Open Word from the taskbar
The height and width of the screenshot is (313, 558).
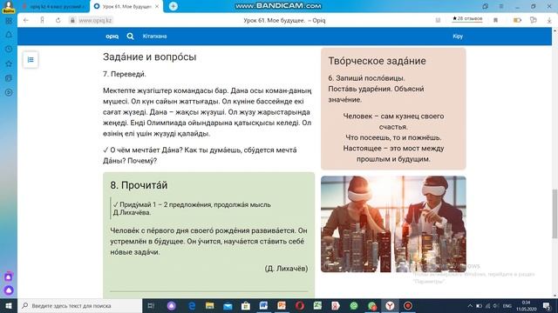263,305
